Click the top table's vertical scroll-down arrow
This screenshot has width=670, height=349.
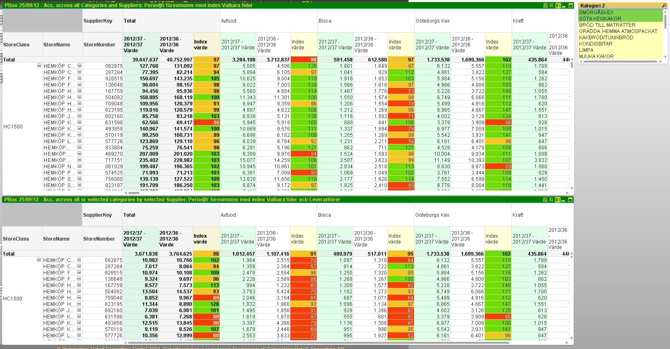572,188
